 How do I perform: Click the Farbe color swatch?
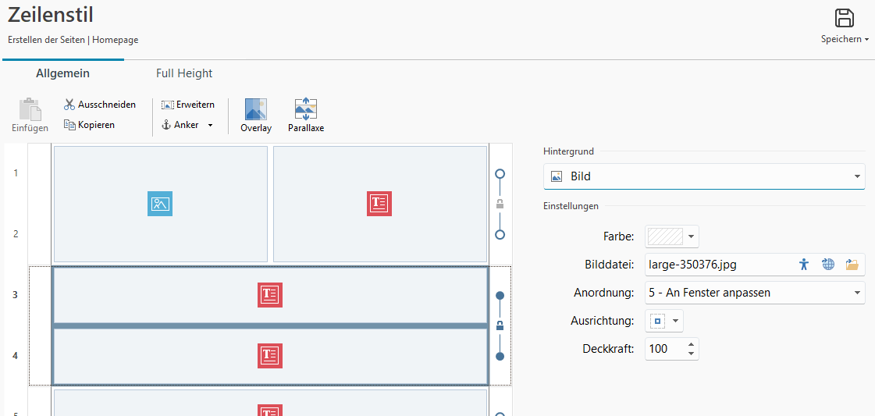coord(665,236)
